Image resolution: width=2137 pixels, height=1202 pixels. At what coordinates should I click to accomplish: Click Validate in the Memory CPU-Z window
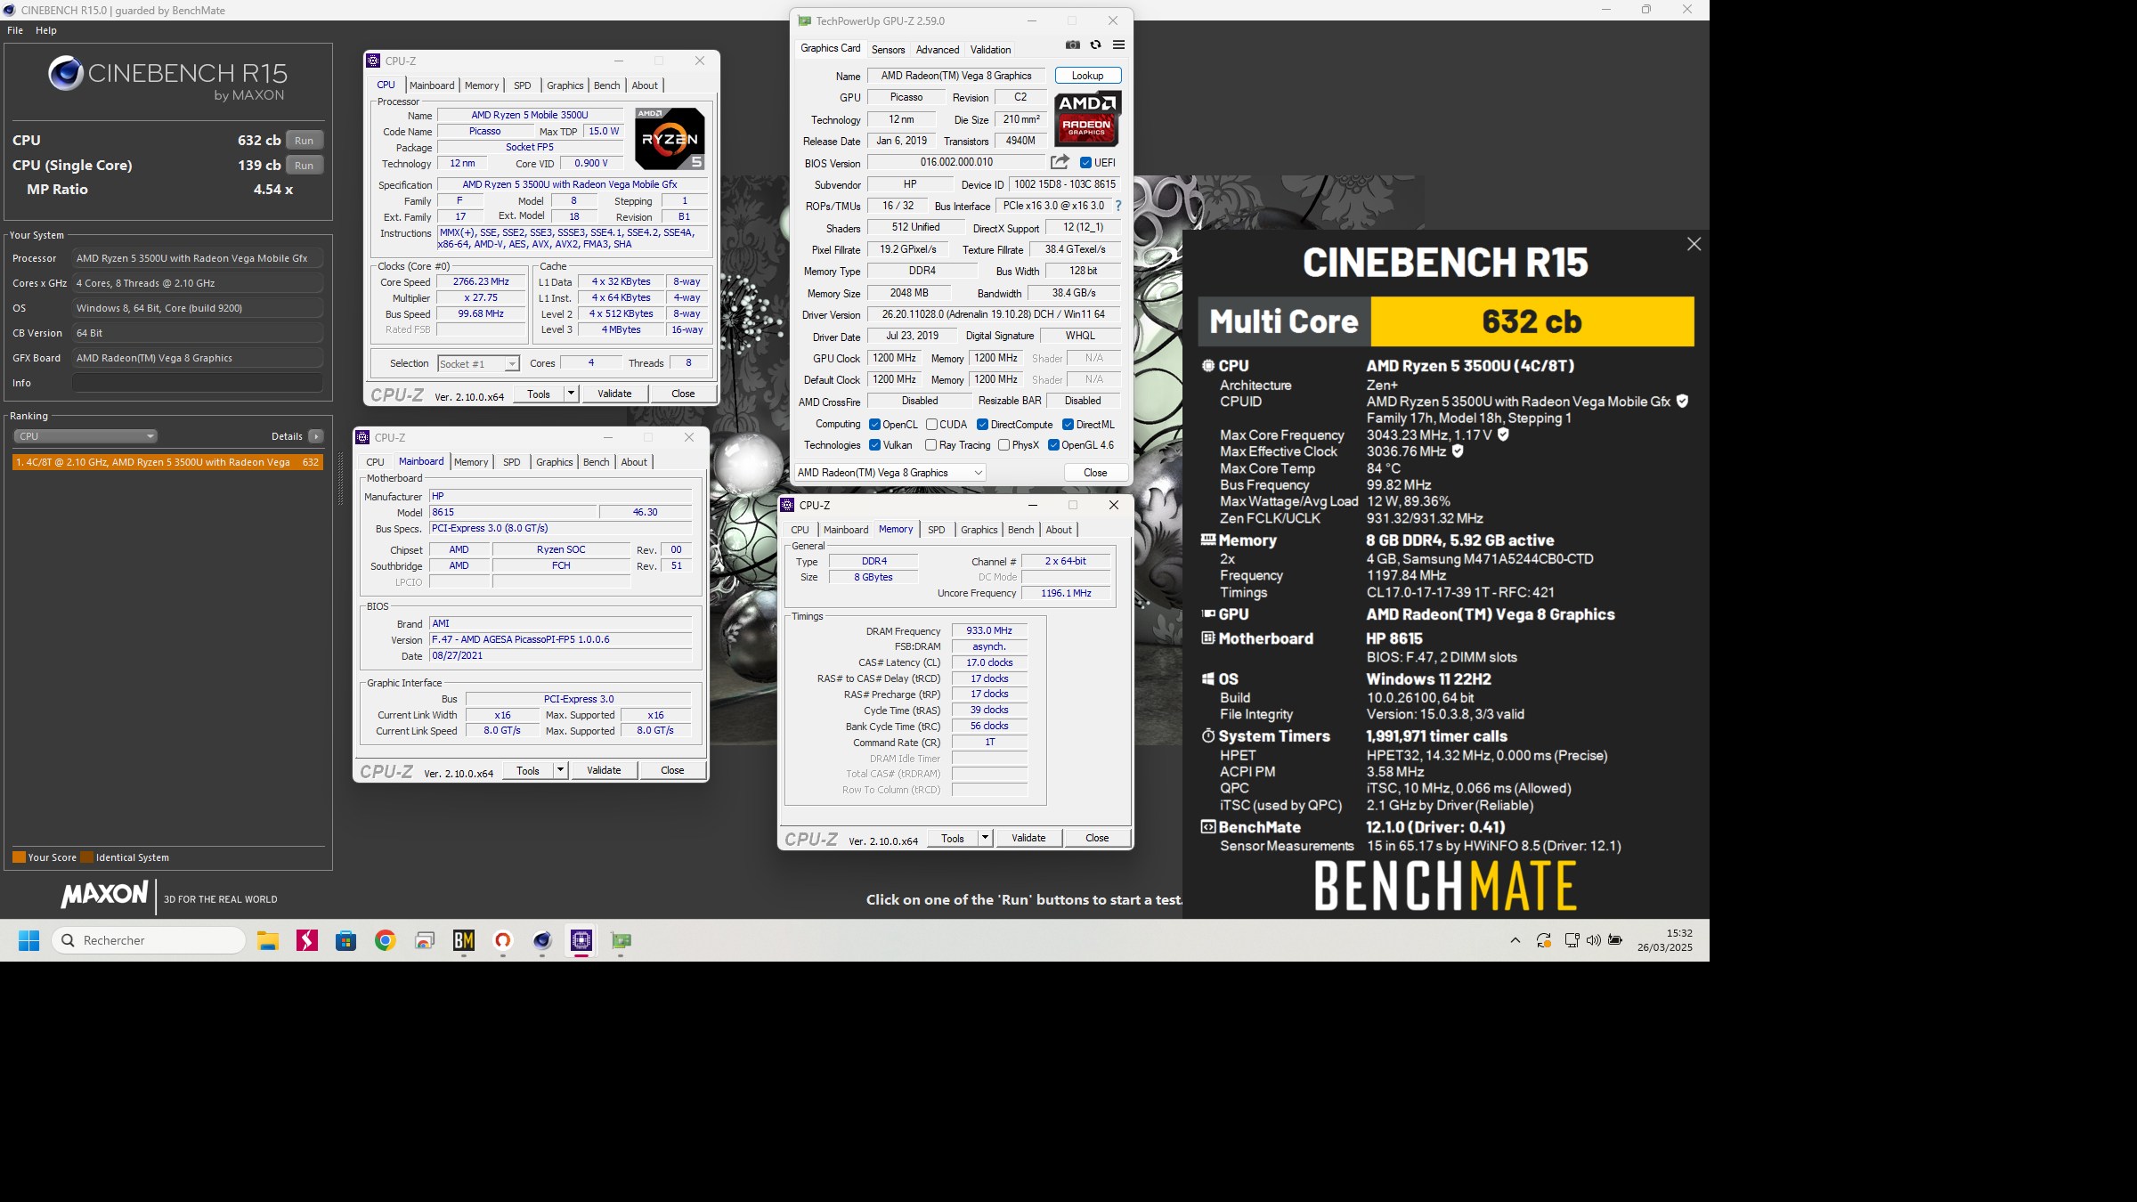[1028, 838]
